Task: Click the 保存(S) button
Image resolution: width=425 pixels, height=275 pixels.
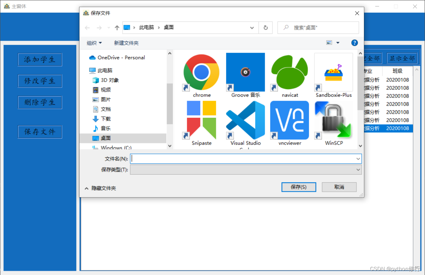Action: click(299, 187)
